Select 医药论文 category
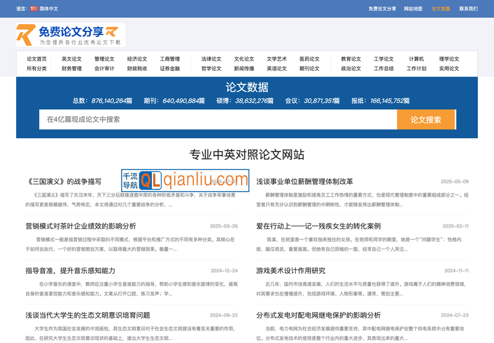The height and width of the screenshot is (343, 494). [x=310, y=59]
